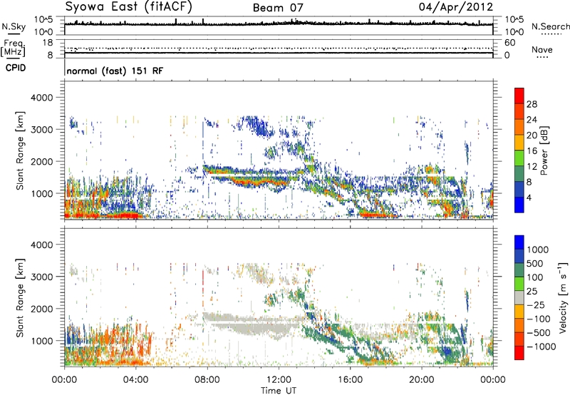The width and height of the screenshot is (570, 395).
Task: Select the '500' tick on the velocity color bar
Action: 535,264
